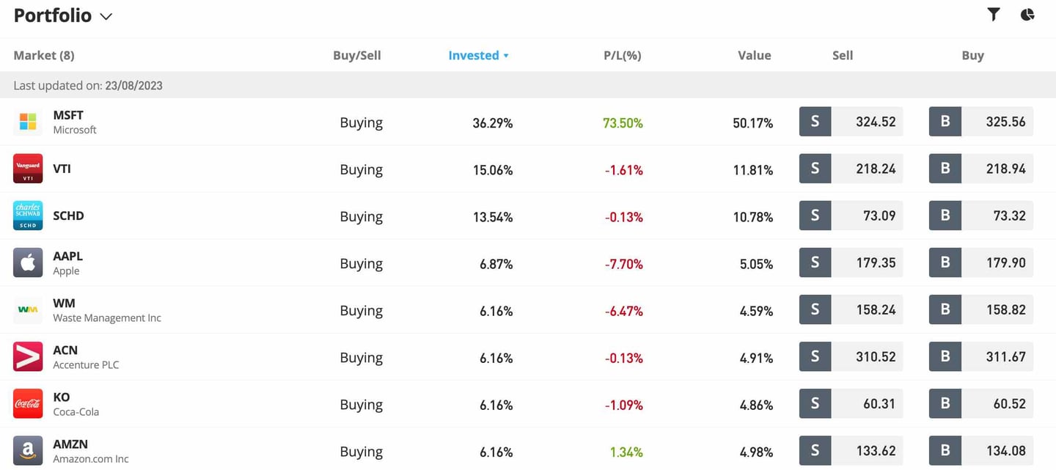Click the Market (8) header
Screen dimensions: 1056x470
[43, 55]
